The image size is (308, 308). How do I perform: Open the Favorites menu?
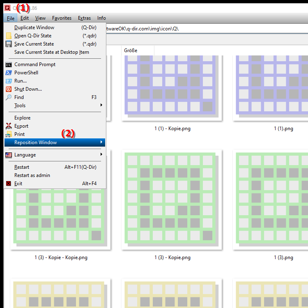click(62, 18)
